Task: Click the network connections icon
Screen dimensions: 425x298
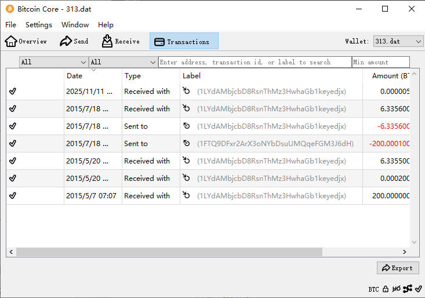Action: point(408,289)
